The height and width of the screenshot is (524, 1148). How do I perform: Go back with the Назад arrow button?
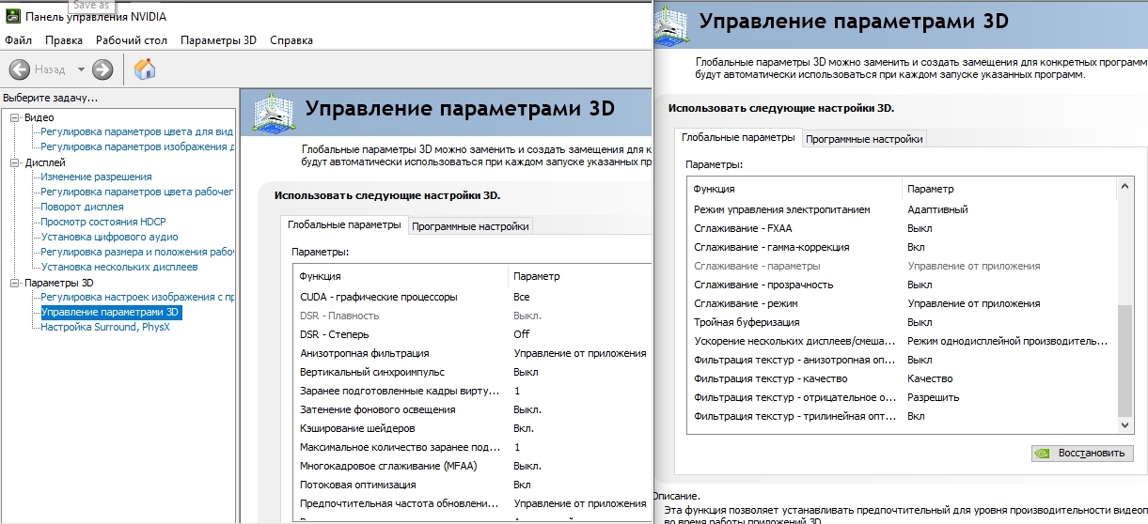tap(20, 69)
